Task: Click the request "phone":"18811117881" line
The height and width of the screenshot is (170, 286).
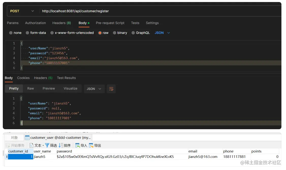Action: pos(49,63)
